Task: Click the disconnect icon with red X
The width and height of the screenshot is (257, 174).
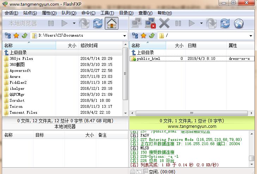Action: [150, 23]
